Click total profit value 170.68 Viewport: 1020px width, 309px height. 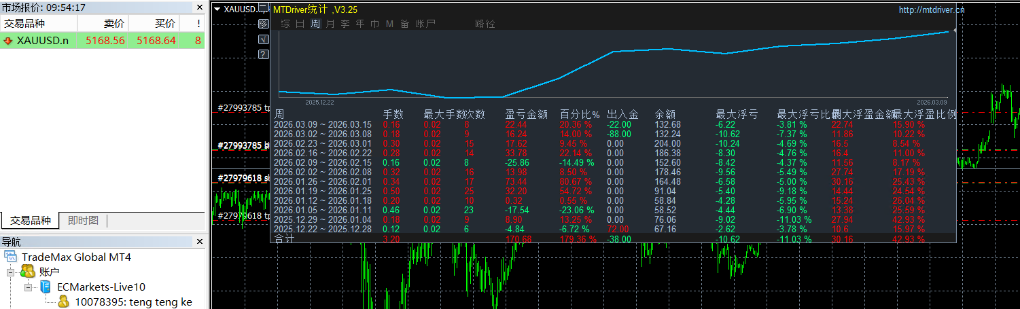(x=518, y=239)
